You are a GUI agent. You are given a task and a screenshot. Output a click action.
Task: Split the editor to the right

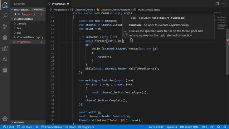pyautogui.click(x=217, y=4)
